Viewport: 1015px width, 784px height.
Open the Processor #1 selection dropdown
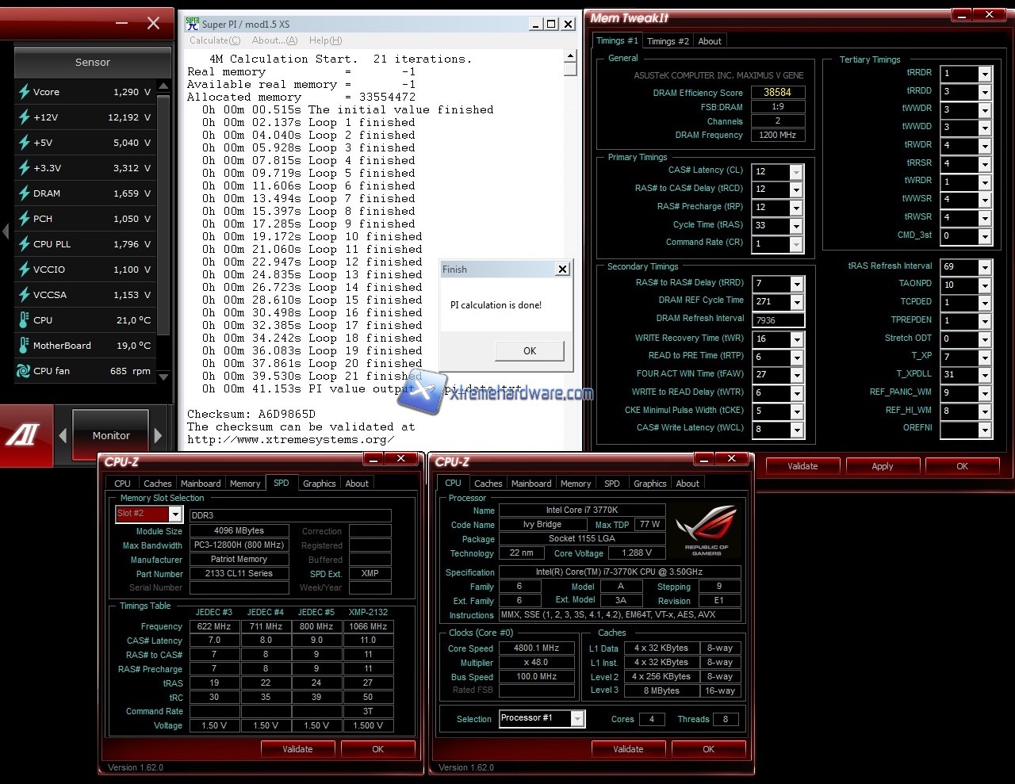(577, 718)
